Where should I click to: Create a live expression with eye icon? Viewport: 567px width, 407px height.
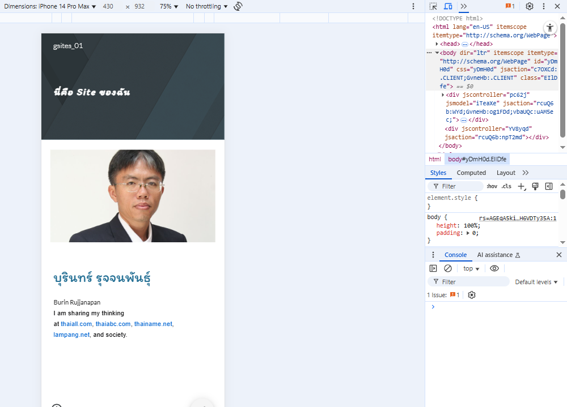[494, 268]
